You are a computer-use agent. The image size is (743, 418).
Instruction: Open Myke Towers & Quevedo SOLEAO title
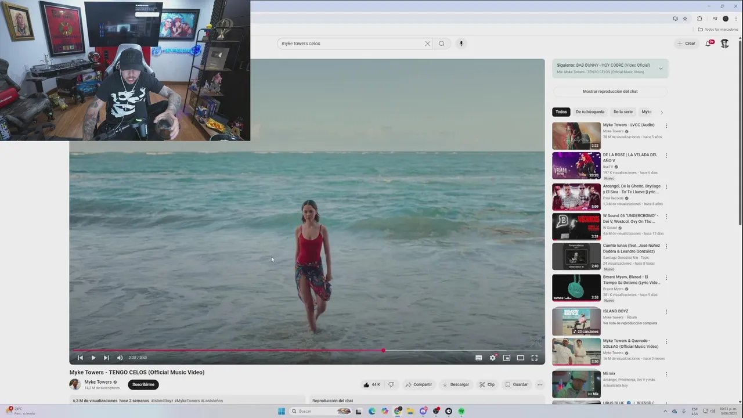coord(630,344)
